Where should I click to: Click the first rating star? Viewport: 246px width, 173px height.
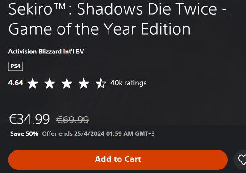[33, 83]
